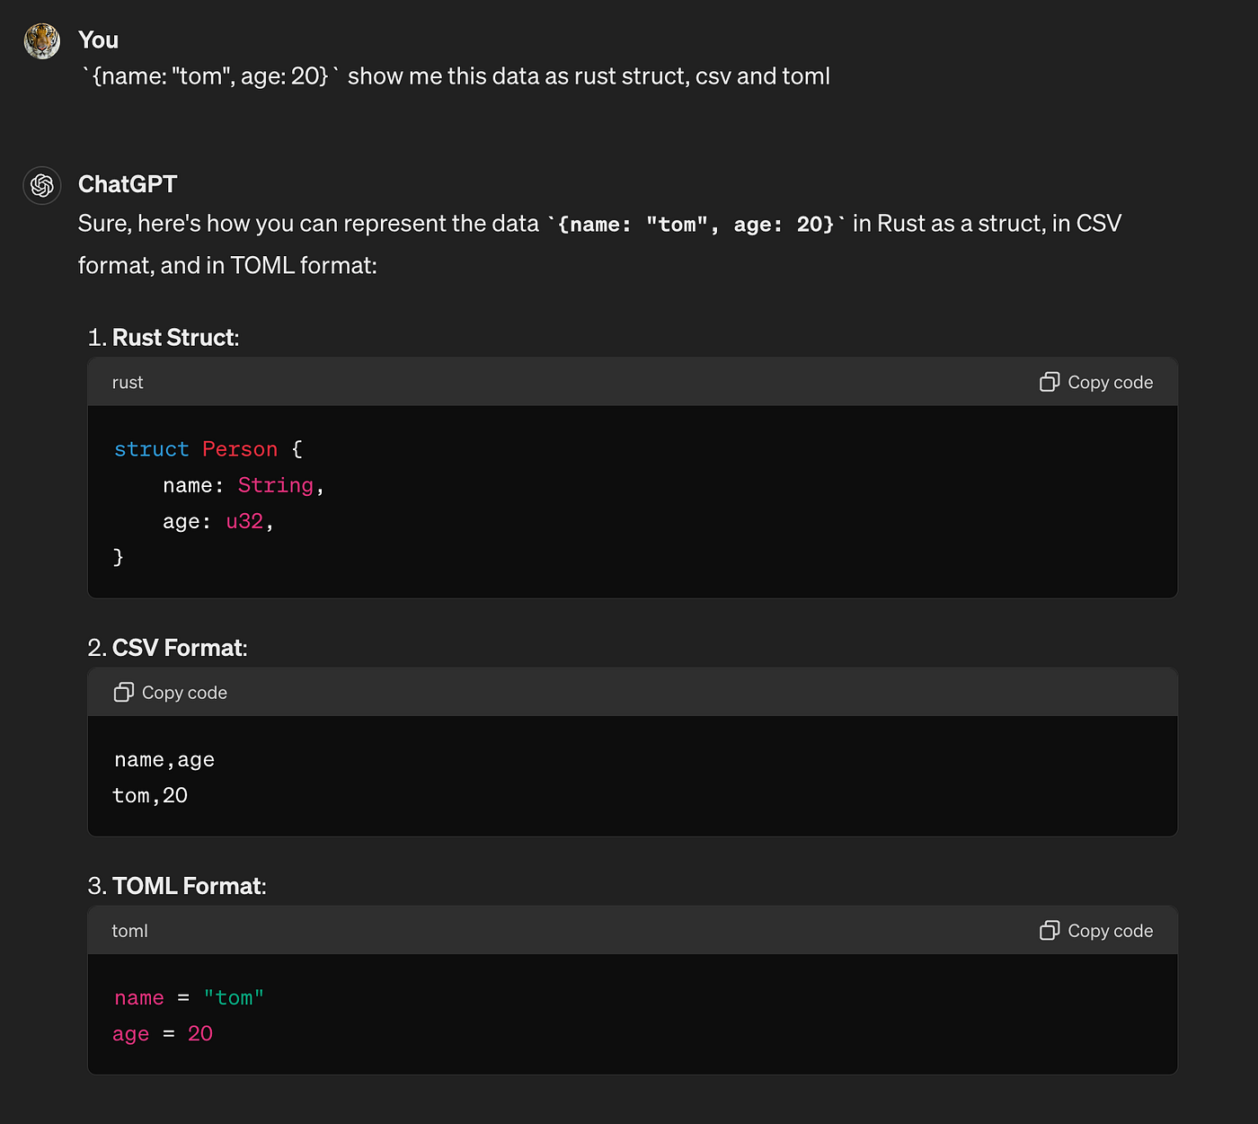Click the copy icon in the CSV block
The height and width of the screenshot is (1124, 1258).
[124, 692]
